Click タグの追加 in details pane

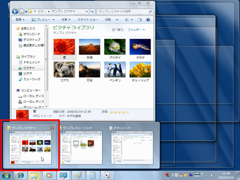coord(73,116)
